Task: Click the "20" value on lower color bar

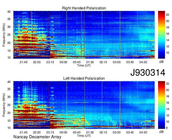Action: 167,90
